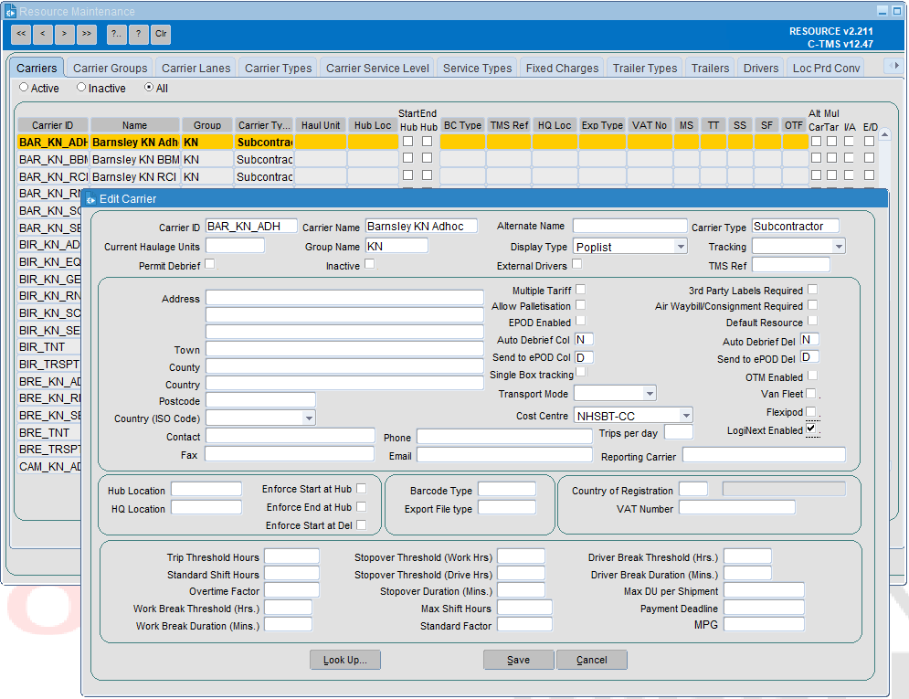The image size is (909, 699).
Task: Click the Edit Carrier dialog icon
Action: coord(90,199)
